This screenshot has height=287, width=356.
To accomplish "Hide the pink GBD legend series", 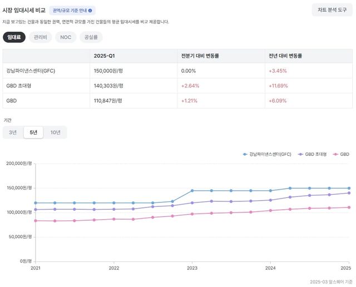I will 341,154.
